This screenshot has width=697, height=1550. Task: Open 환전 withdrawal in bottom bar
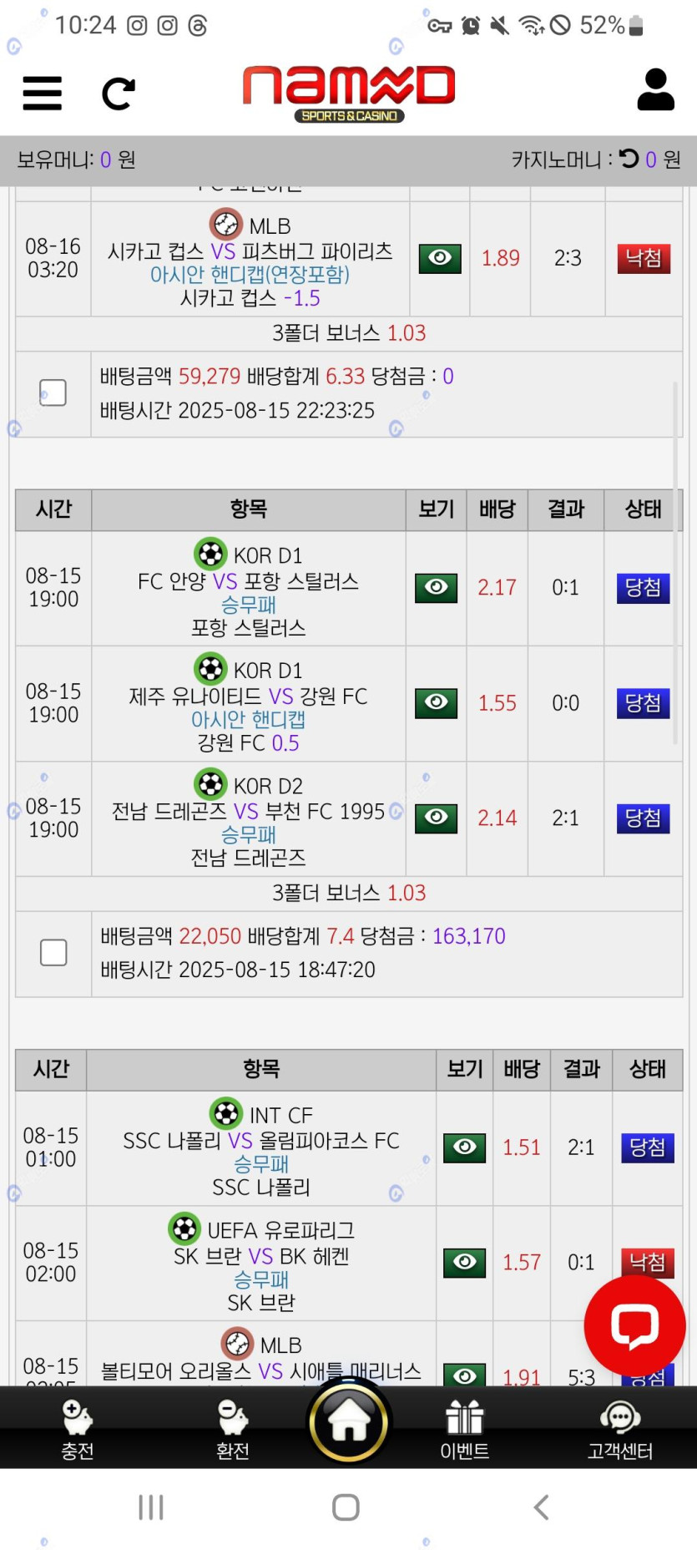[x=232, y=1430]
